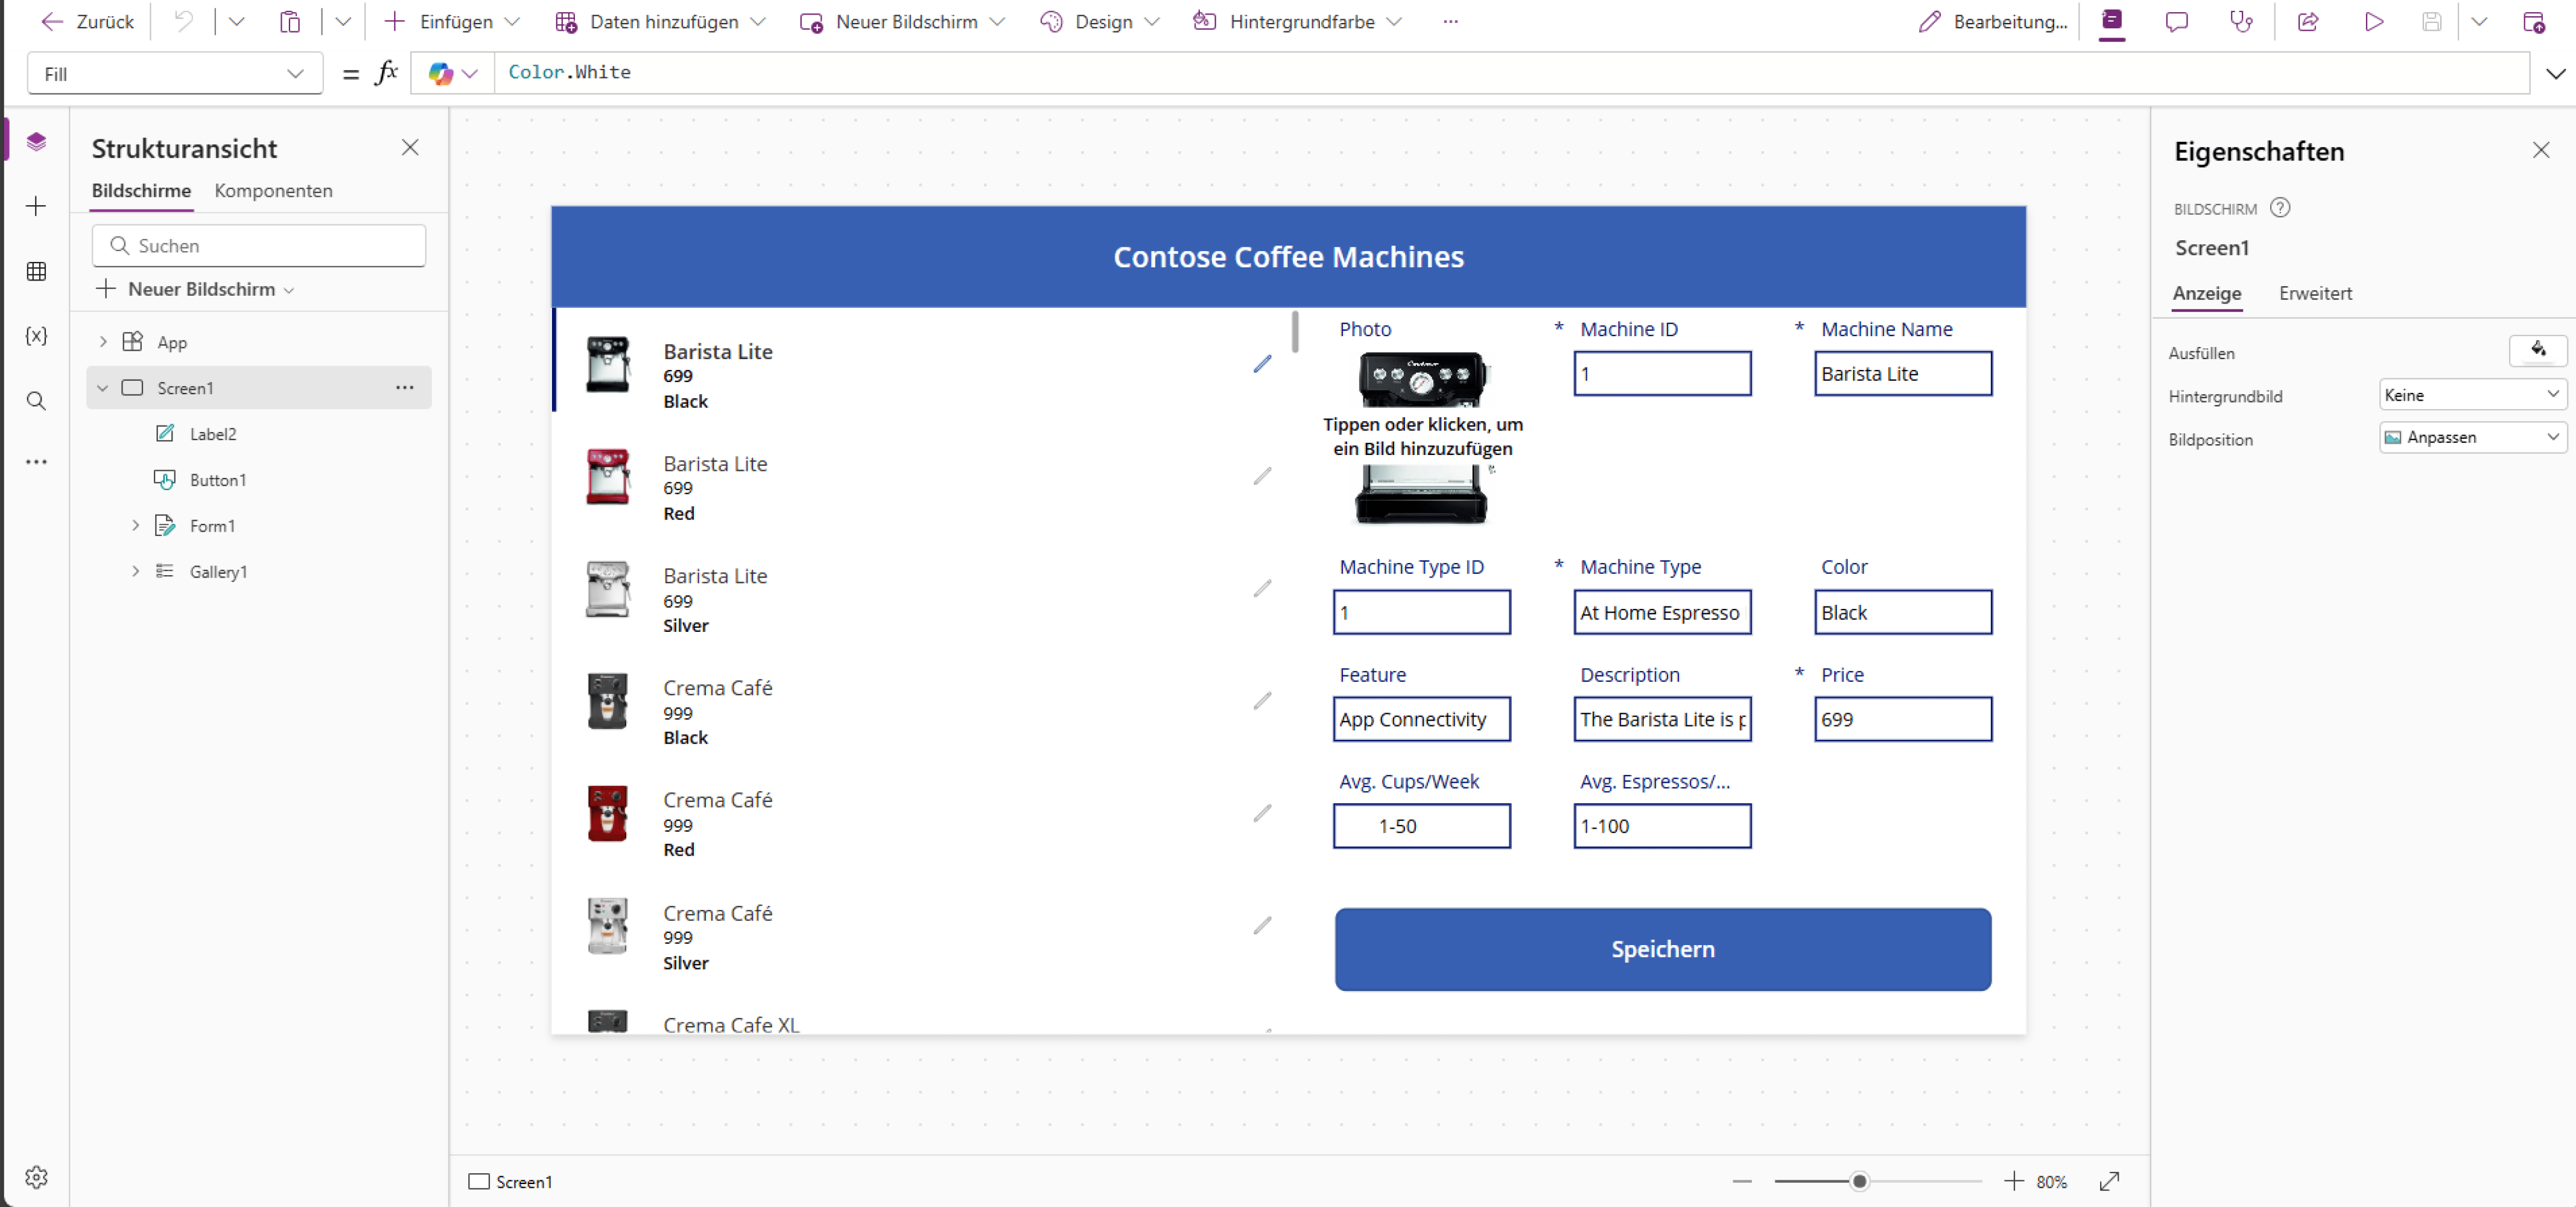The width and height of the screenshot is (2576, 1207).
Task: Click the Fit to window expand icon
Action: [2109, 1181]
